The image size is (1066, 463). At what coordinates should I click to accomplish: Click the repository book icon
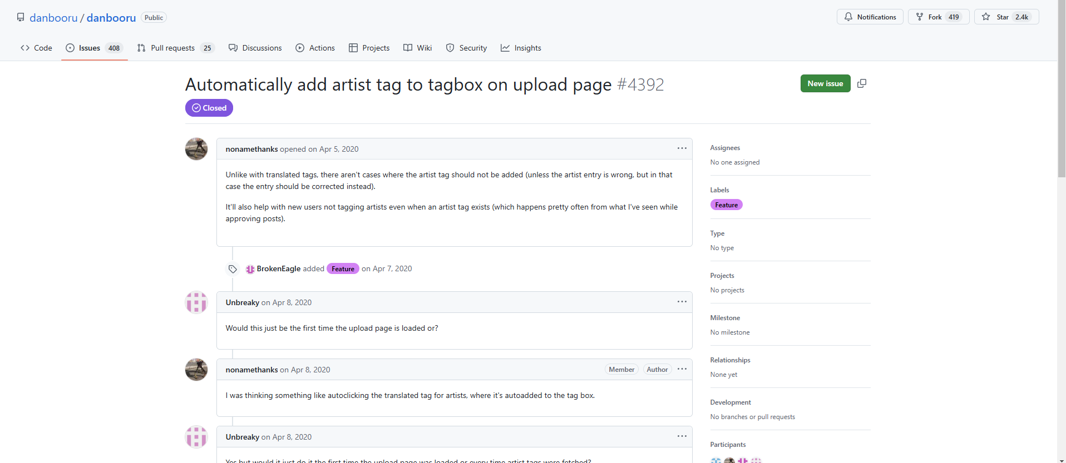pos(21,17)
